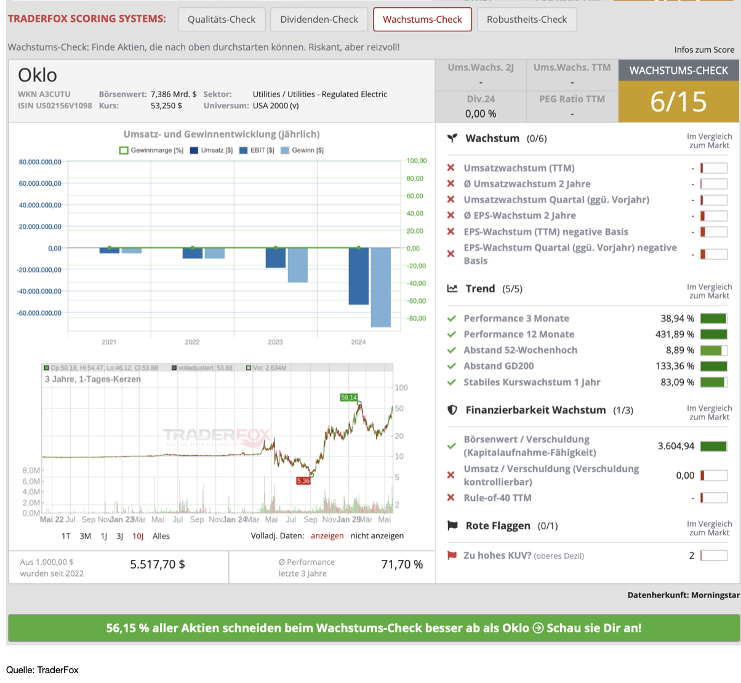
Task: Open the Robustheits-Check tab
Action: click(x=527, y=19)
